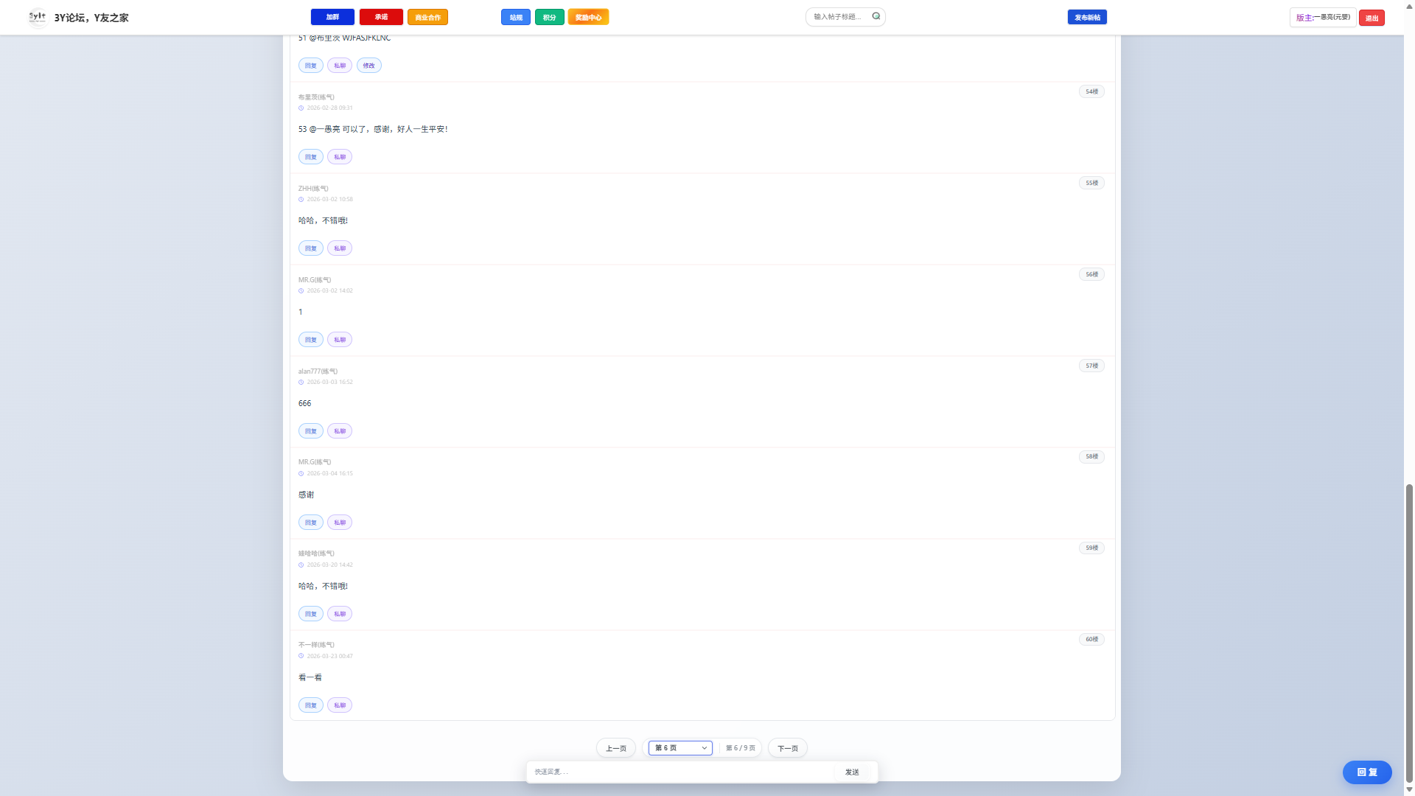
Task: Click the page's vertical scrollbar thumb
Action: tap(1409, 634)
